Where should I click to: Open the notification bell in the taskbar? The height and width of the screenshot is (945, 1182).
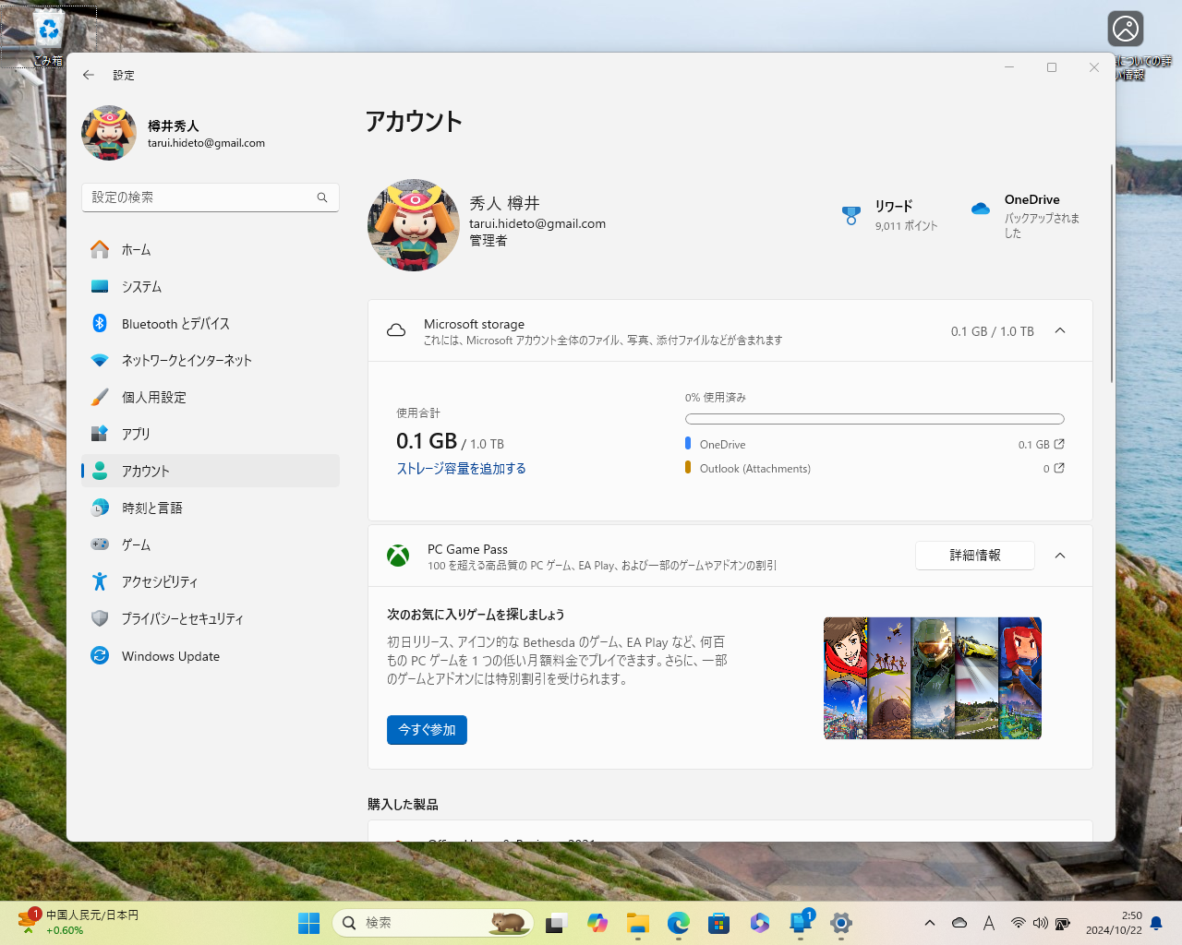1156,923
